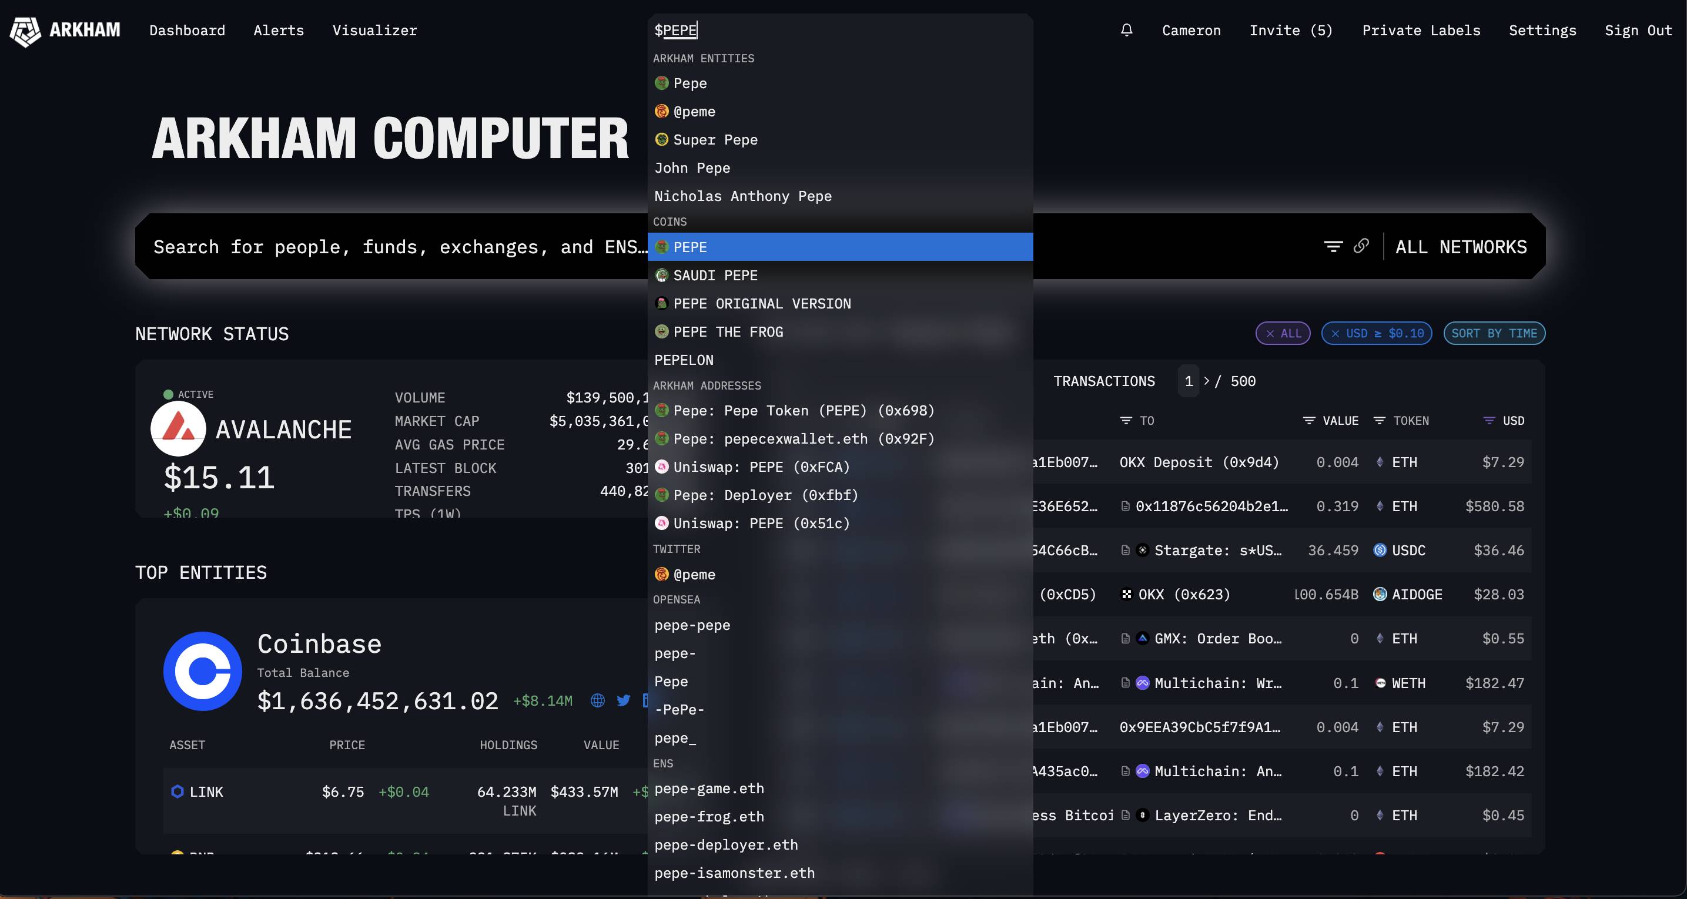
Task: Remove the ALL filter chip
Action: (1270, 333)
